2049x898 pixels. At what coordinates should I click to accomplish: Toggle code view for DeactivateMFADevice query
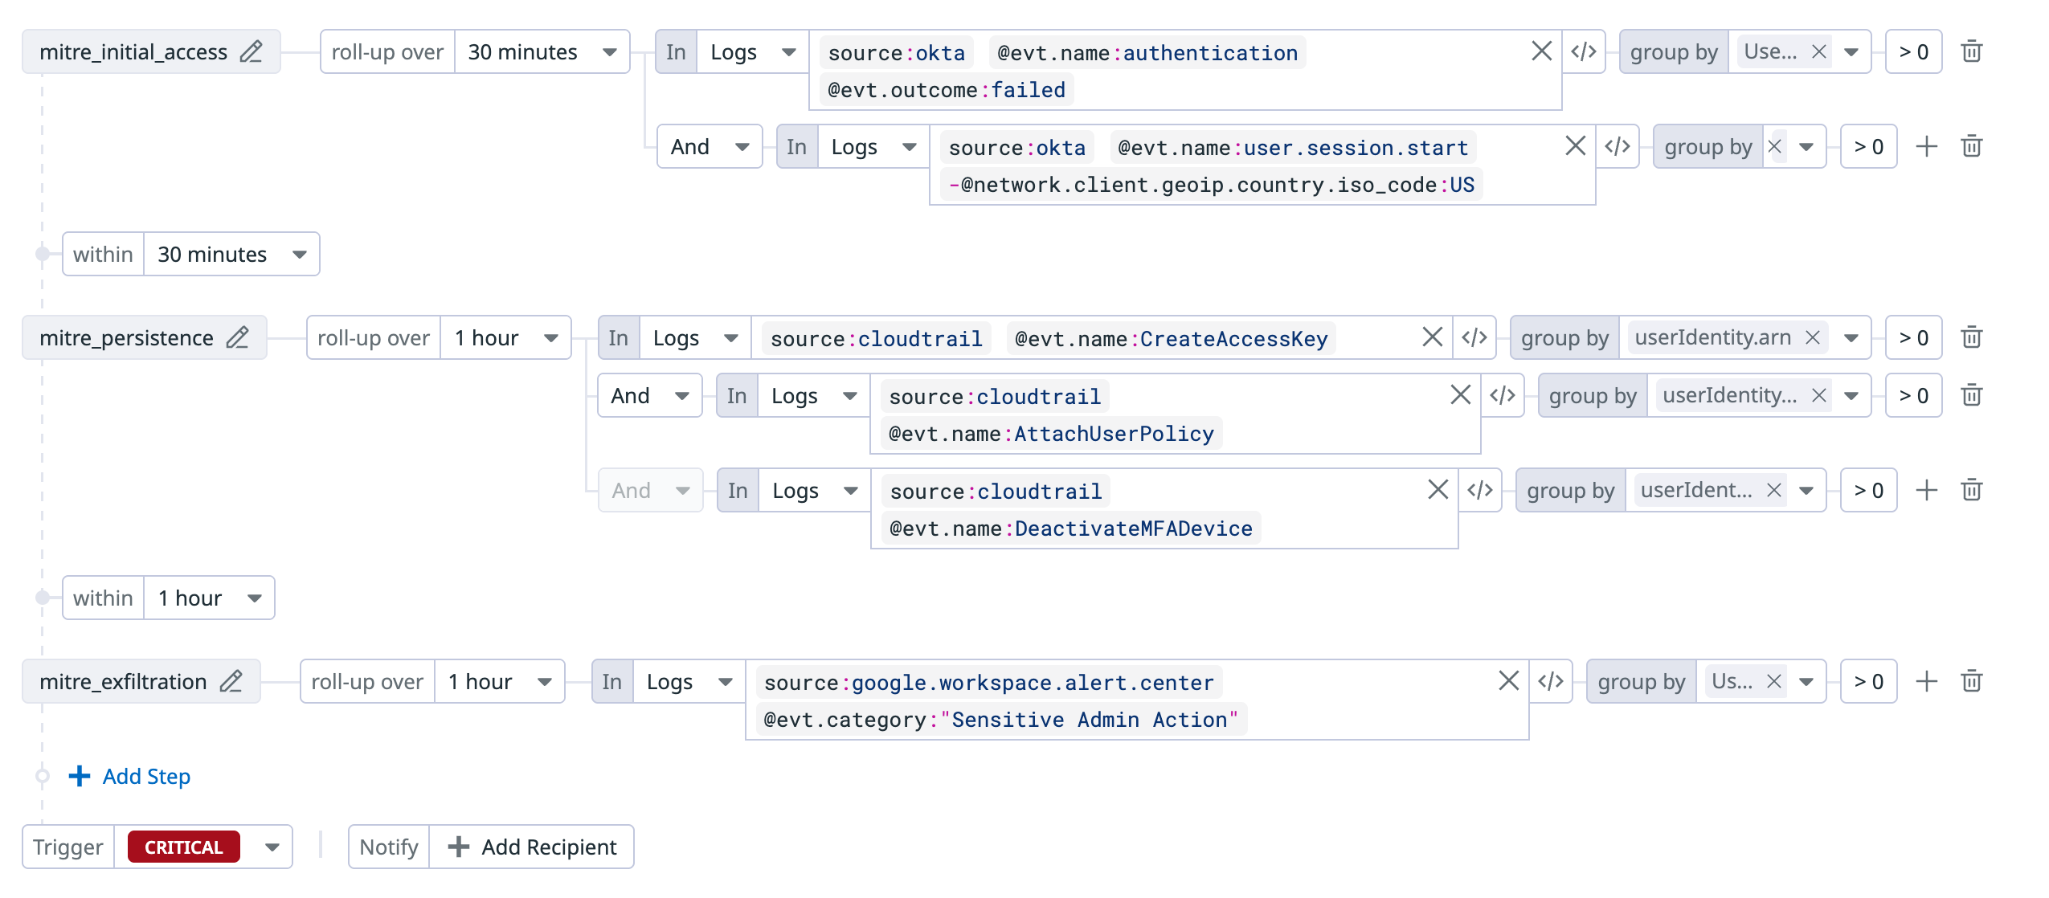pos(1479,491)
